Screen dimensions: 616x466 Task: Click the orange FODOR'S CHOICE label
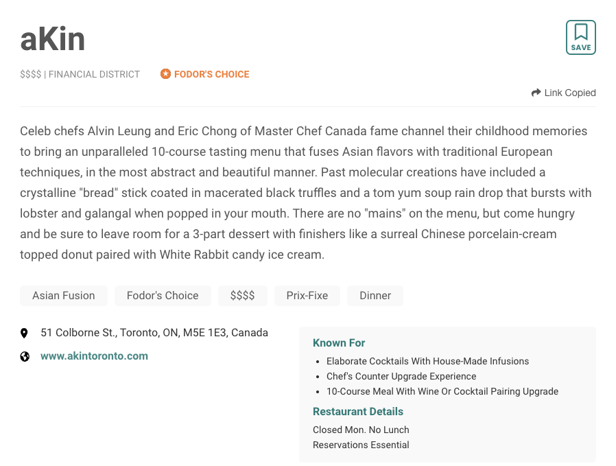tap(211, 74)
